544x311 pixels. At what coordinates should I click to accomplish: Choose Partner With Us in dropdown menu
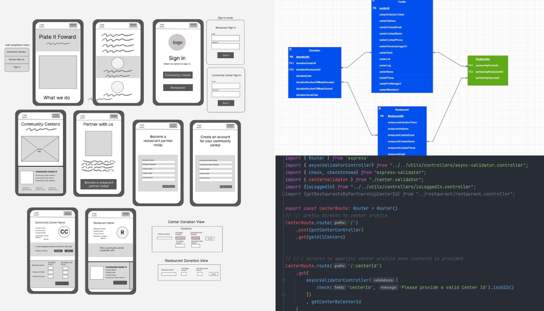pos(16,59)
